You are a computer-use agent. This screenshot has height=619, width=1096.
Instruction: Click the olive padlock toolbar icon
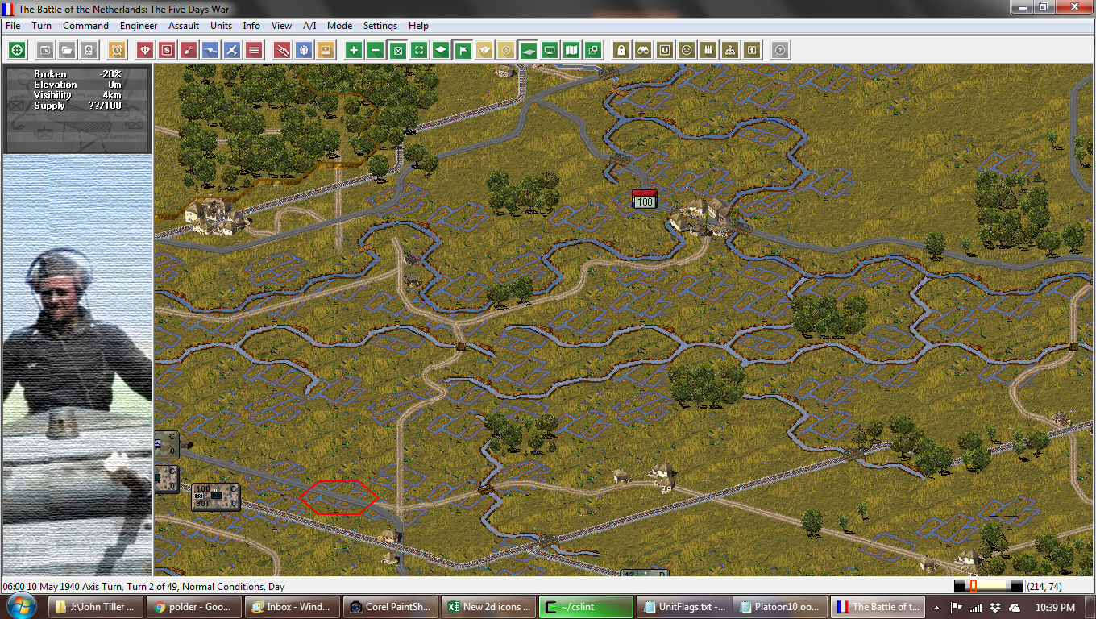coord(621,50)
